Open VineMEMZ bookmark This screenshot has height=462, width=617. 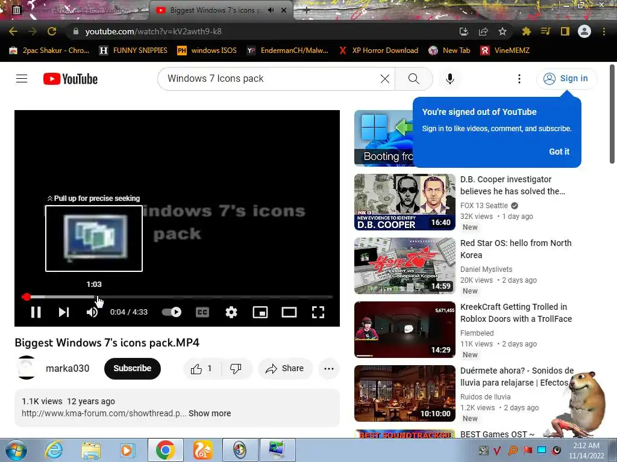coord(505,51)
